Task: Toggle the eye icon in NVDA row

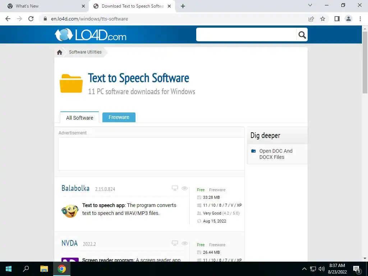Action: click(x=185, y=243)
